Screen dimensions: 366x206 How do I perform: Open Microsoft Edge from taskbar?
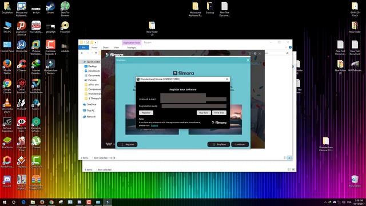tap(23, 202)
